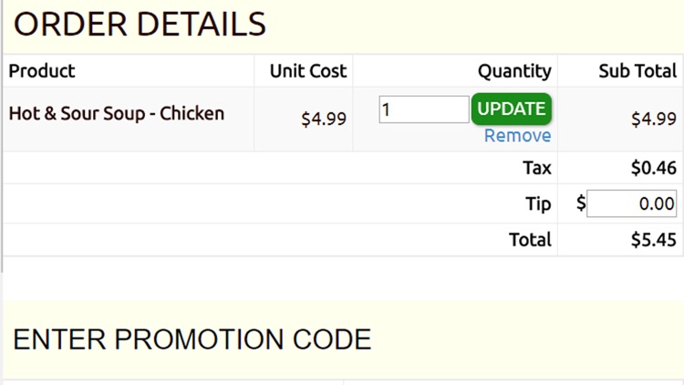Click the $4.99 unit cost value

(324, 119)
